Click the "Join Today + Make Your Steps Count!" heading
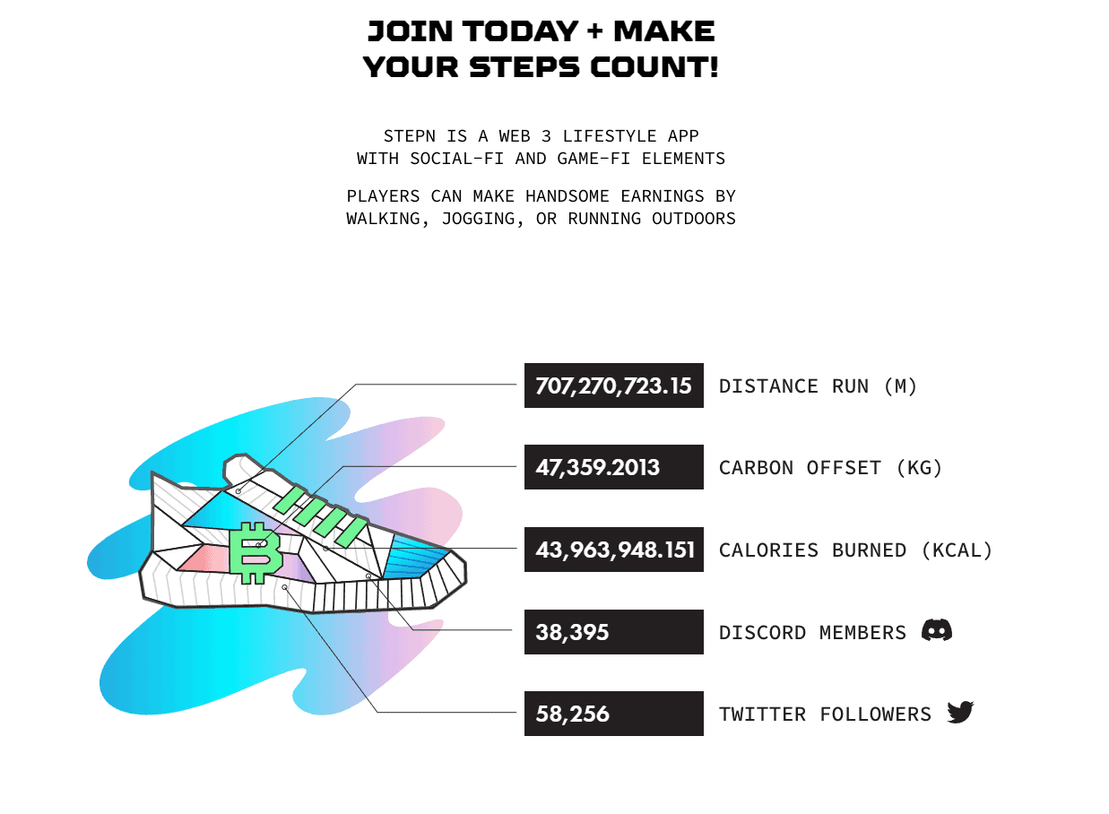Image resolution: width=1109 pixels, height=814 pixels. coord(541,48)
